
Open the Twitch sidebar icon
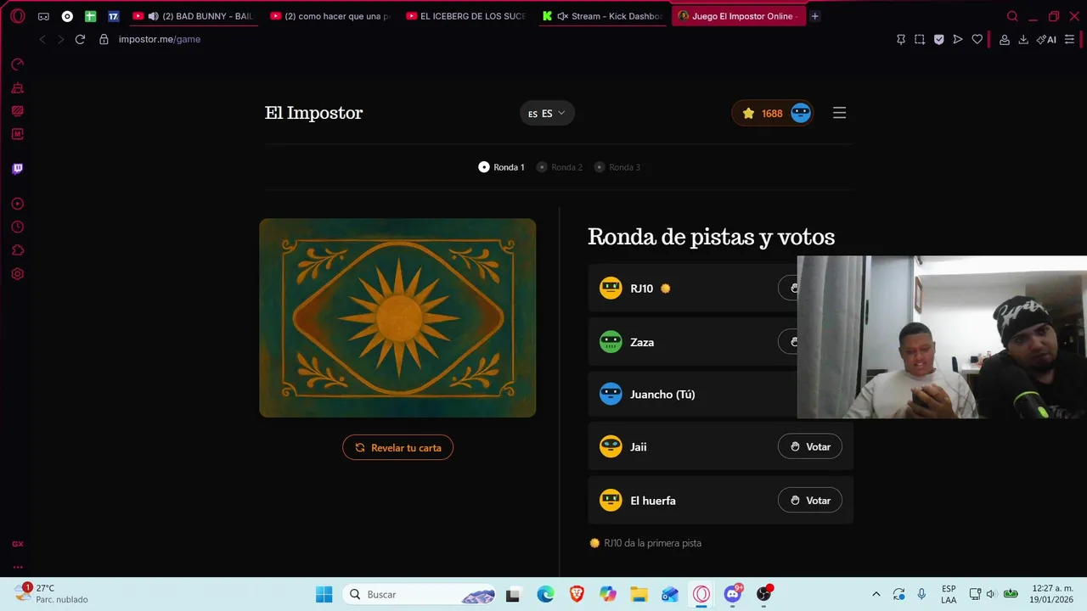click(x=17, y=168)
